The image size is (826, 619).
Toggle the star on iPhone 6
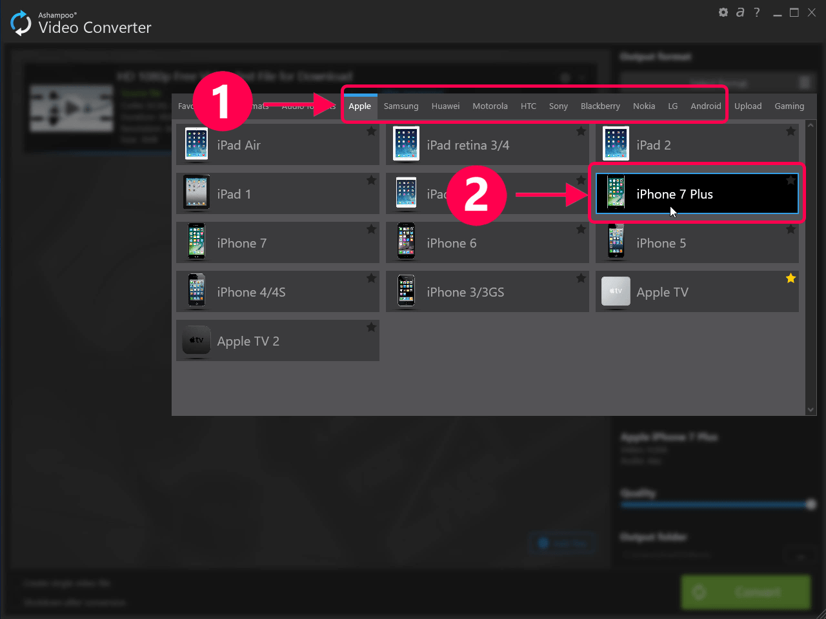[x=581, y=230]
